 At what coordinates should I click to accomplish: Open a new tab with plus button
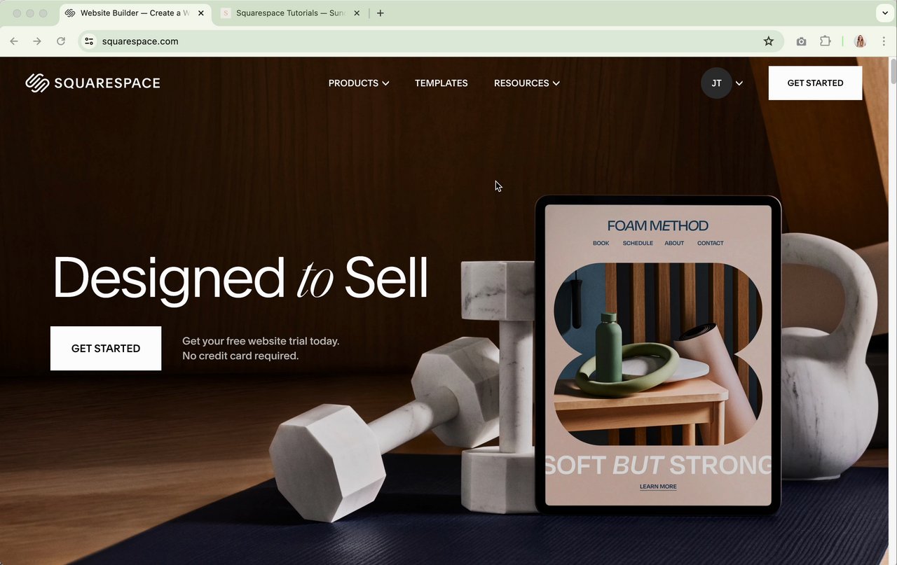pos(381,13)
